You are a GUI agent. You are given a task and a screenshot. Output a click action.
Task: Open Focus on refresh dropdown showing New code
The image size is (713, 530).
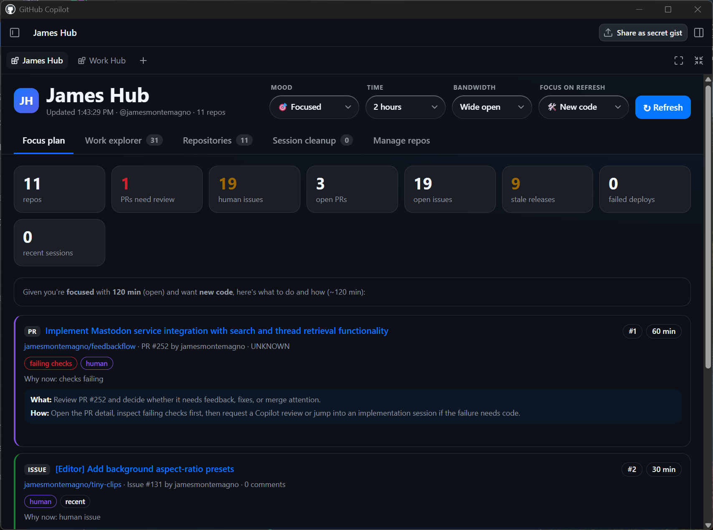tap(584, 107)
